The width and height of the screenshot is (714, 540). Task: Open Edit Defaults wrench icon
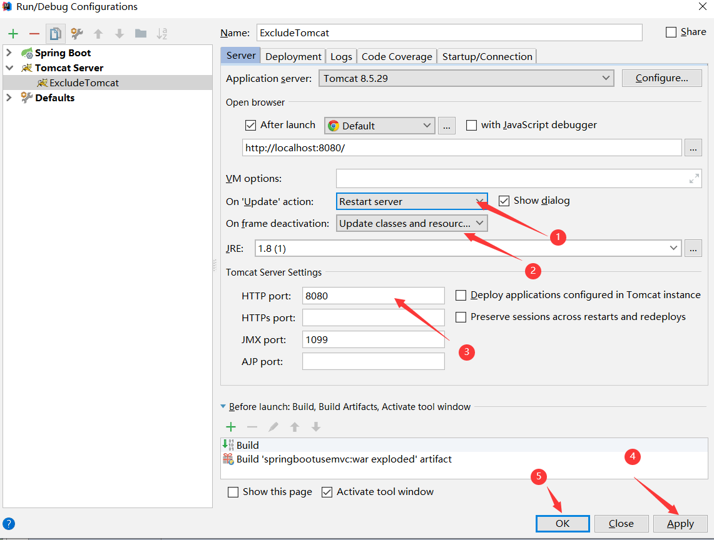pyautogui.click(x=77, y=34)
